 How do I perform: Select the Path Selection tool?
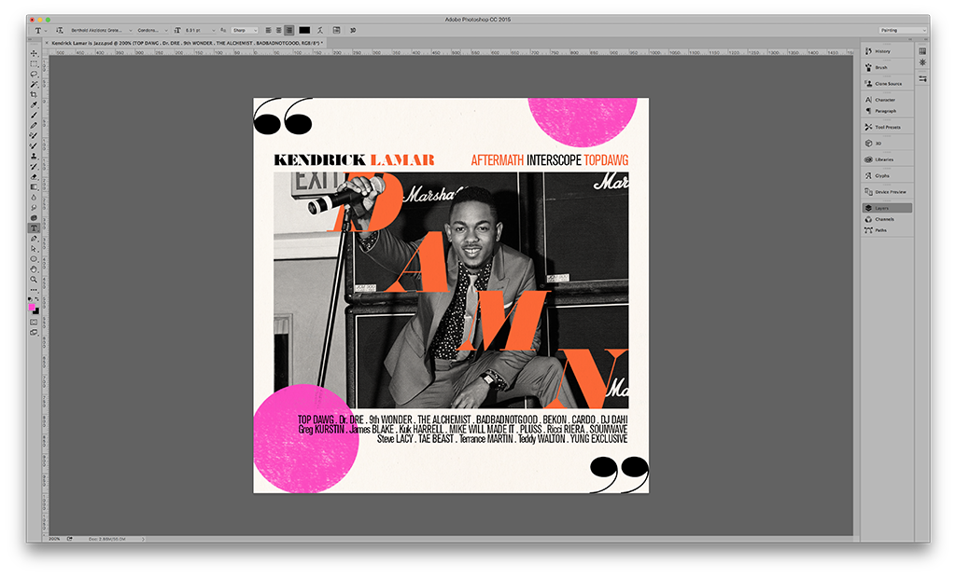(x=35, y=249)
